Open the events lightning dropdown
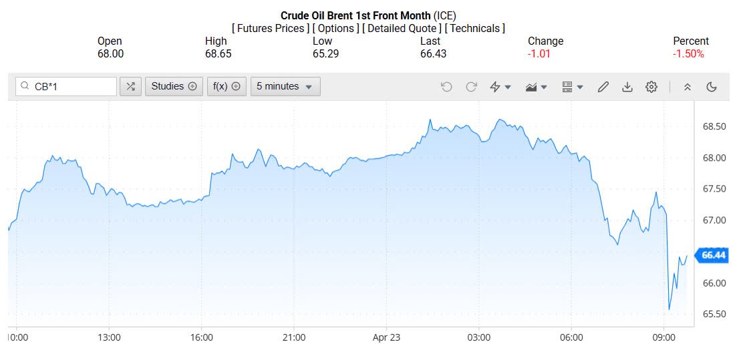Image resolution: width=733 pixels, height=344 pixels. click(x=500, y=87)
